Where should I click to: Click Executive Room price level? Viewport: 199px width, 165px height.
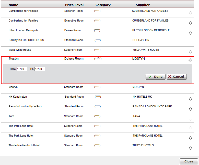pyautogui.click(x=74, y=20)
